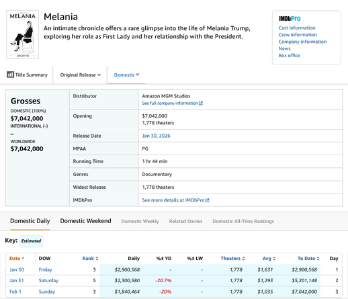
Task: Click the external link icon beside See full company information
Action: [x=201, y=103]
